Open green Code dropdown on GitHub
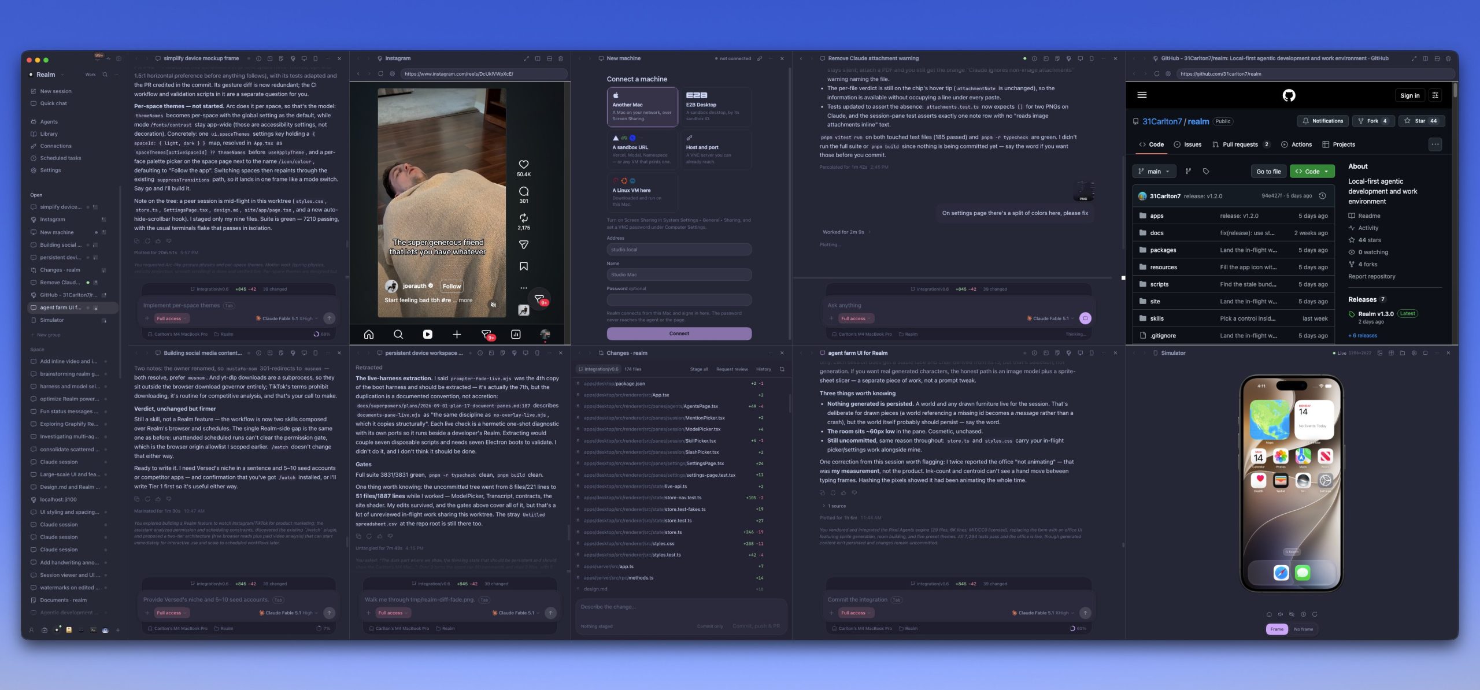This screenshot has height=690, width=1480. point(1312,172)
